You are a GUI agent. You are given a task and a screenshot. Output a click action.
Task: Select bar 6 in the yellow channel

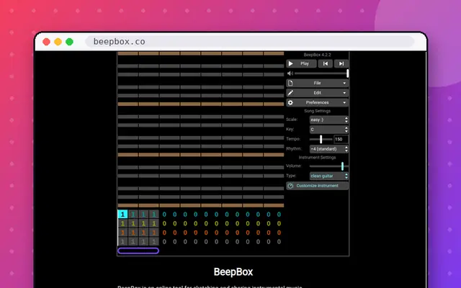(174, 223)
